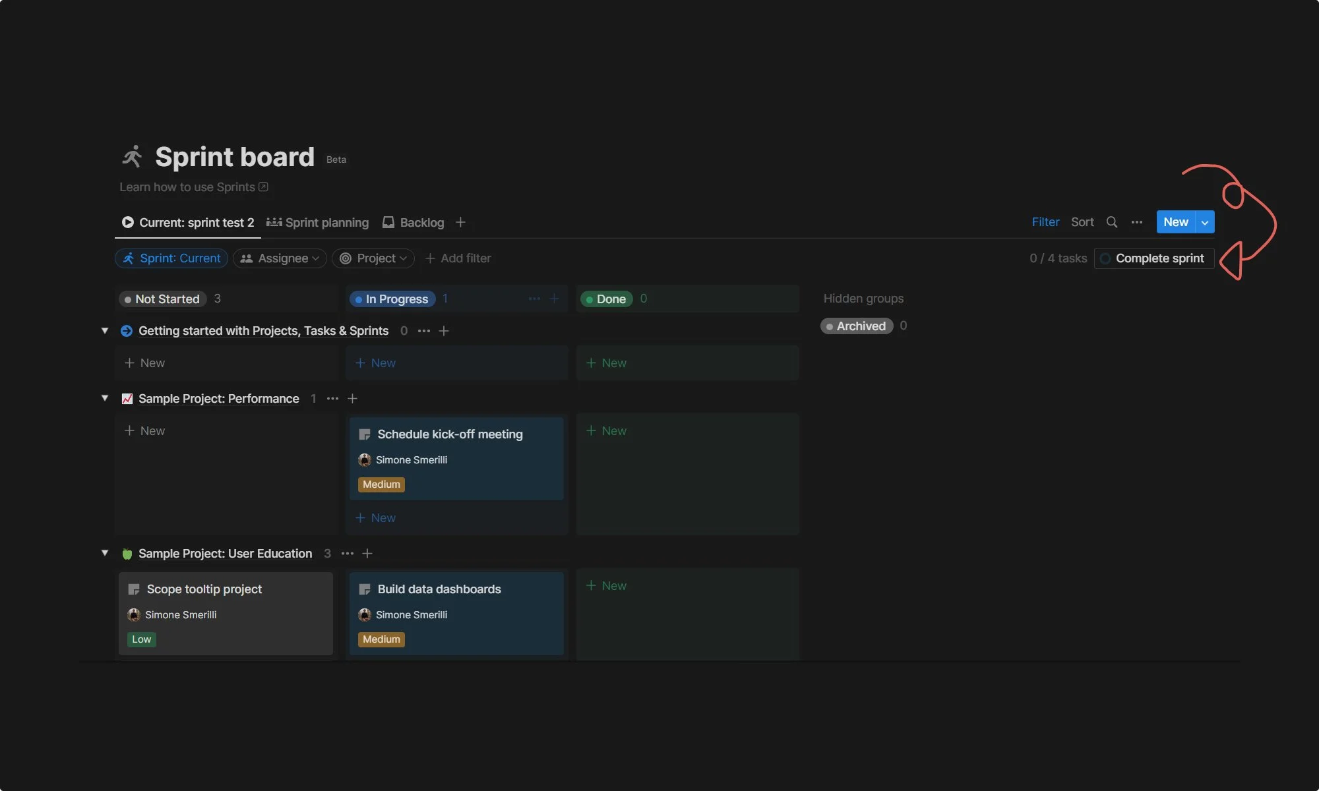1319x791 pixels.
Task: Switch to the Sprint planning tab
Action: 318,223
